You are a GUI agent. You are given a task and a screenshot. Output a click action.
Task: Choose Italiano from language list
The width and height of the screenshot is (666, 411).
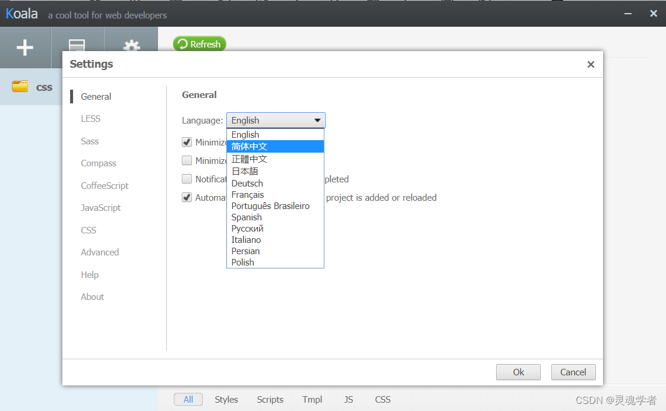275,240
